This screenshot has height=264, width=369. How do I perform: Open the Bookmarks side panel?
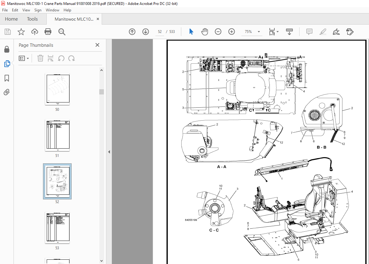point(7,78)
